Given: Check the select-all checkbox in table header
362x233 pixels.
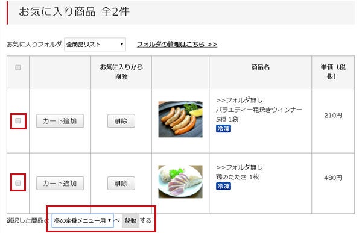Looking at the screenshot, I should [18, 67].
